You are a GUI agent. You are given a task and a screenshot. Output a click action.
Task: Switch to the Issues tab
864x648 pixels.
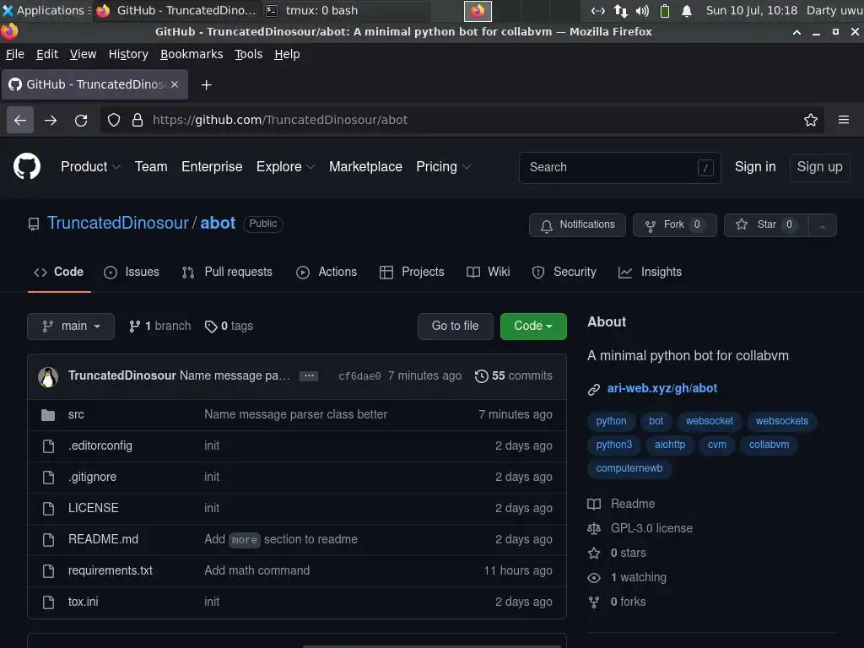(132, 273)
